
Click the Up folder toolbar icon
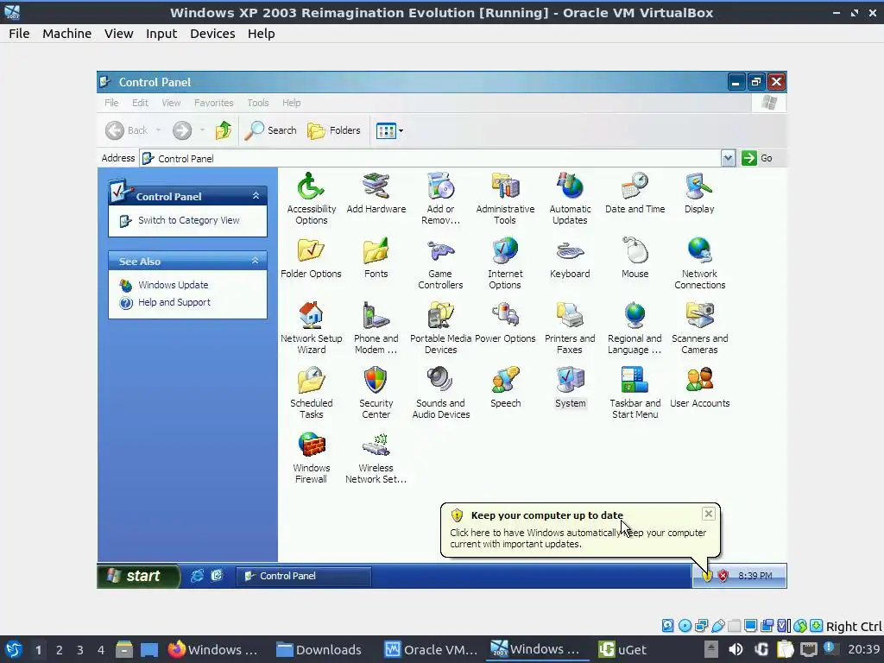[x=224, y=131]
